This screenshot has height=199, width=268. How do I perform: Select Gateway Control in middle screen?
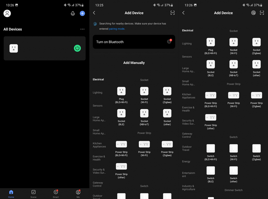(x=98, y=184)
